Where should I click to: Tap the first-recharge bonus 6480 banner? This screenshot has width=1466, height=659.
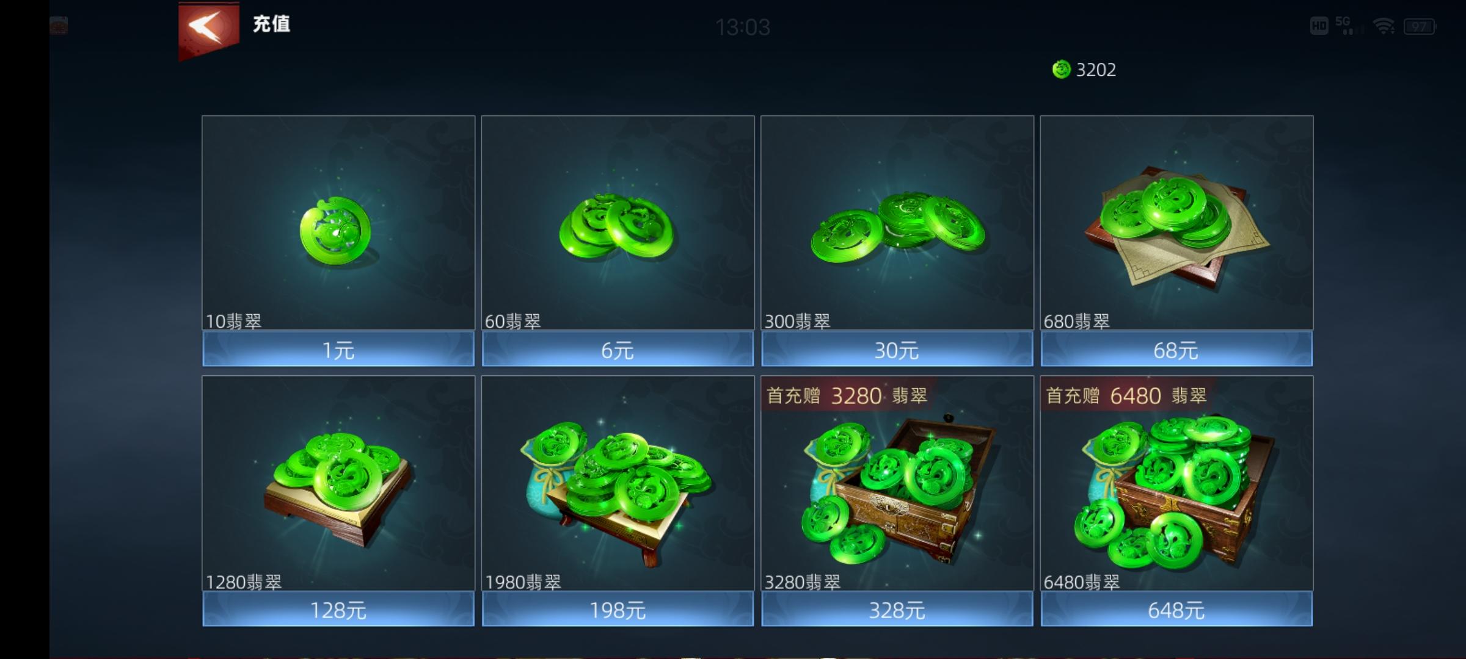click(x=1127, y=395)
